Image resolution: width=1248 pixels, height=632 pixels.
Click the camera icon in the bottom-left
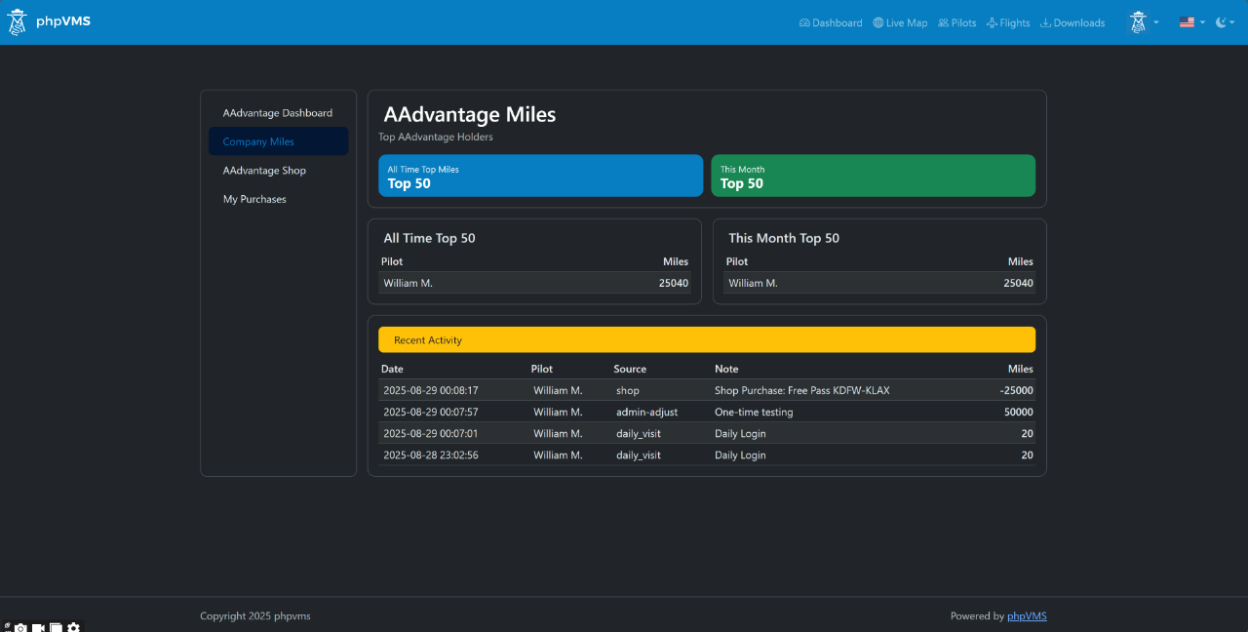21,627
